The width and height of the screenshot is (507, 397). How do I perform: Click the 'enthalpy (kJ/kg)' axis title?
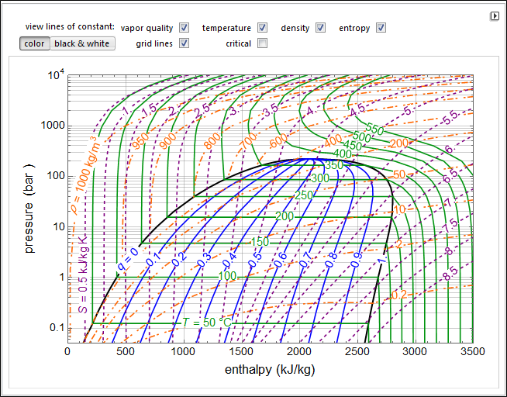pyautogui.click(x=269, y=370)
